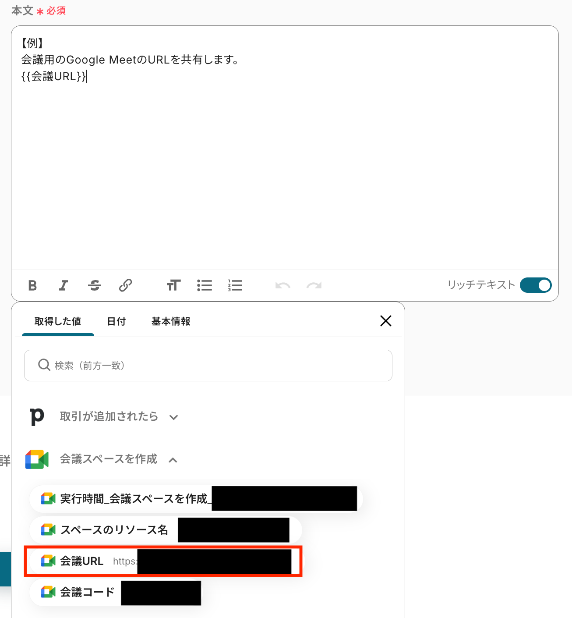Insert the スペースのリソース名 value
Image resolution: width=572 pixels, height=618 pixels.
166,530
